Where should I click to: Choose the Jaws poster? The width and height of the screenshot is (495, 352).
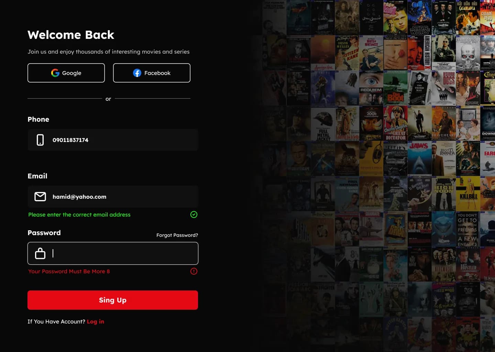[x=419, y=159]
